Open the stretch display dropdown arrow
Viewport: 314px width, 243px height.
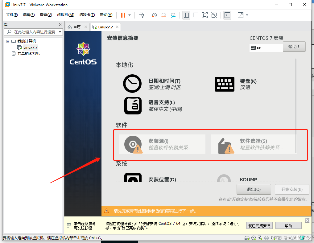247,15
